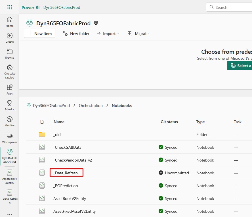
Task: Click Uncommitted status text
Action: tap(177, 173)
